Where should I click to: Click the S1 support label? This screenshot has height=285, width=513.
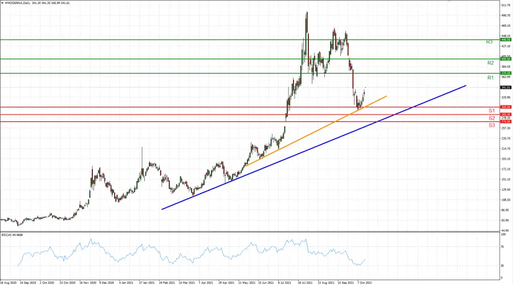492,111
